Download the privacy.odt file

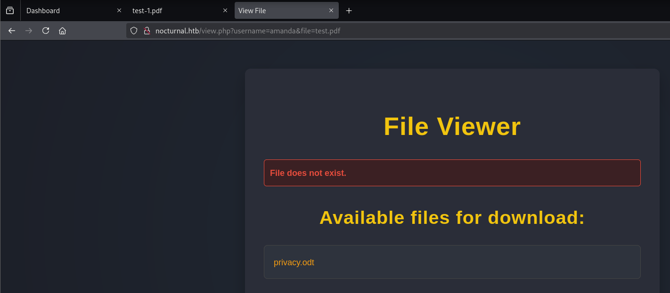click(x=294, y=262)
